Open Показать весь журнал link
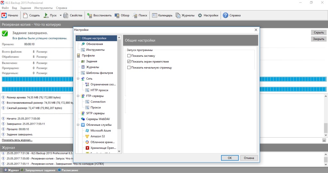 coord(17,140)
